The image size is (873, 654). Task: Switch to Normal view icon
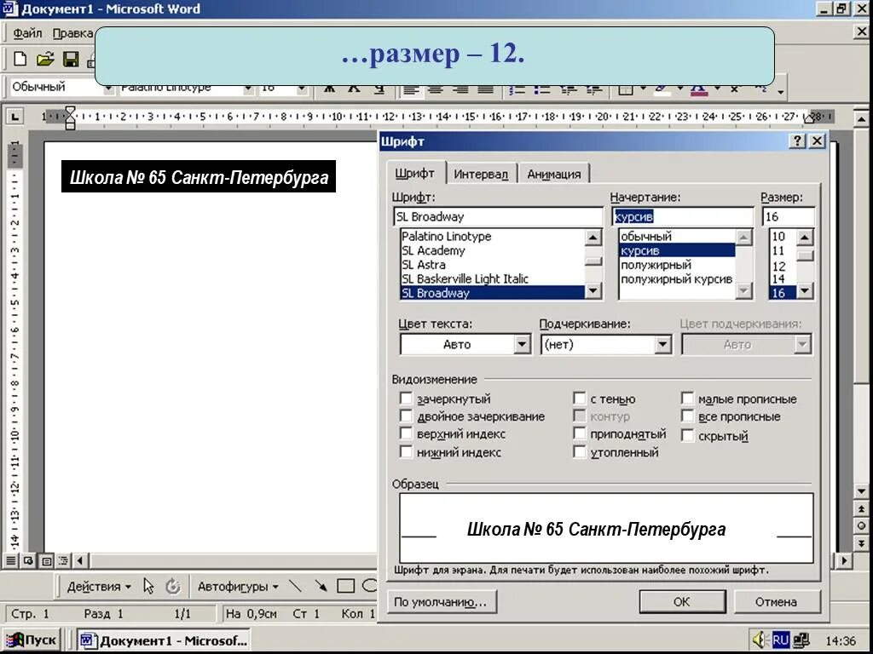pyautogui.click(x=10, y=560)
